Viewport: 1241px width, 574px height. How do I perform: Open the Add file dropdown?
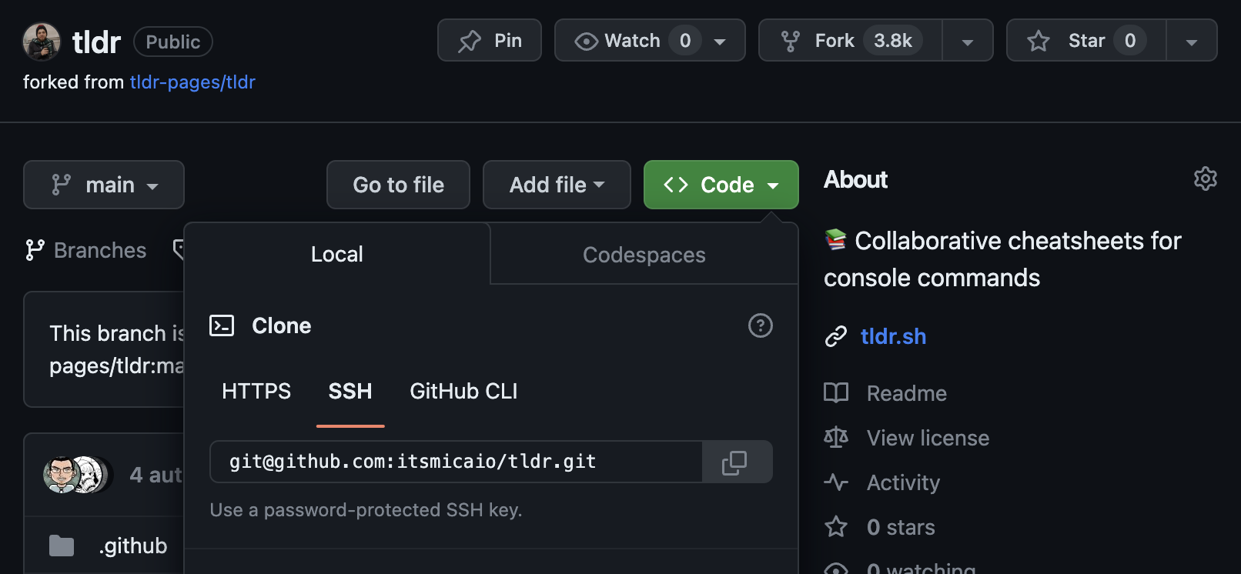click(557, 185)
